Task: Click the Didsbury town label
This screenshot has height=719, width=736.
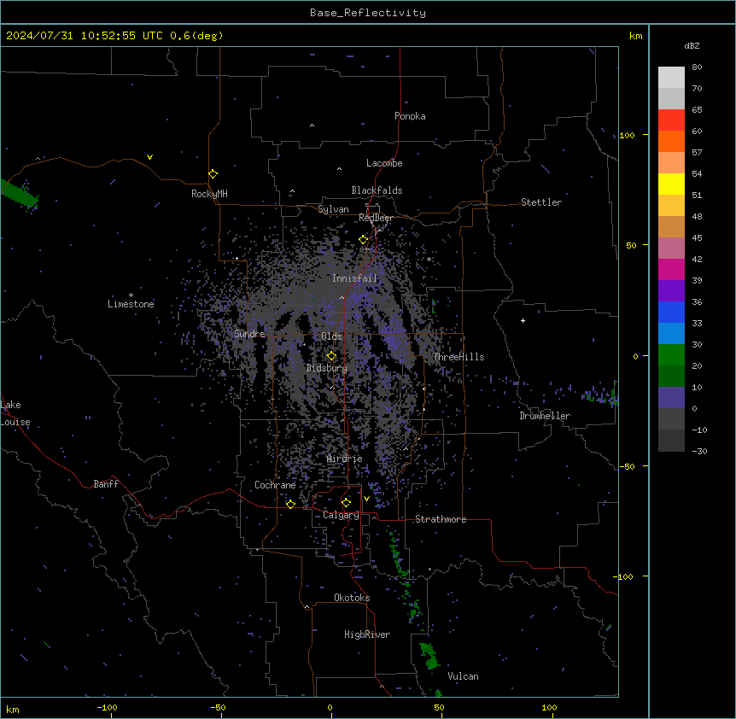Action: click(327, 368)
